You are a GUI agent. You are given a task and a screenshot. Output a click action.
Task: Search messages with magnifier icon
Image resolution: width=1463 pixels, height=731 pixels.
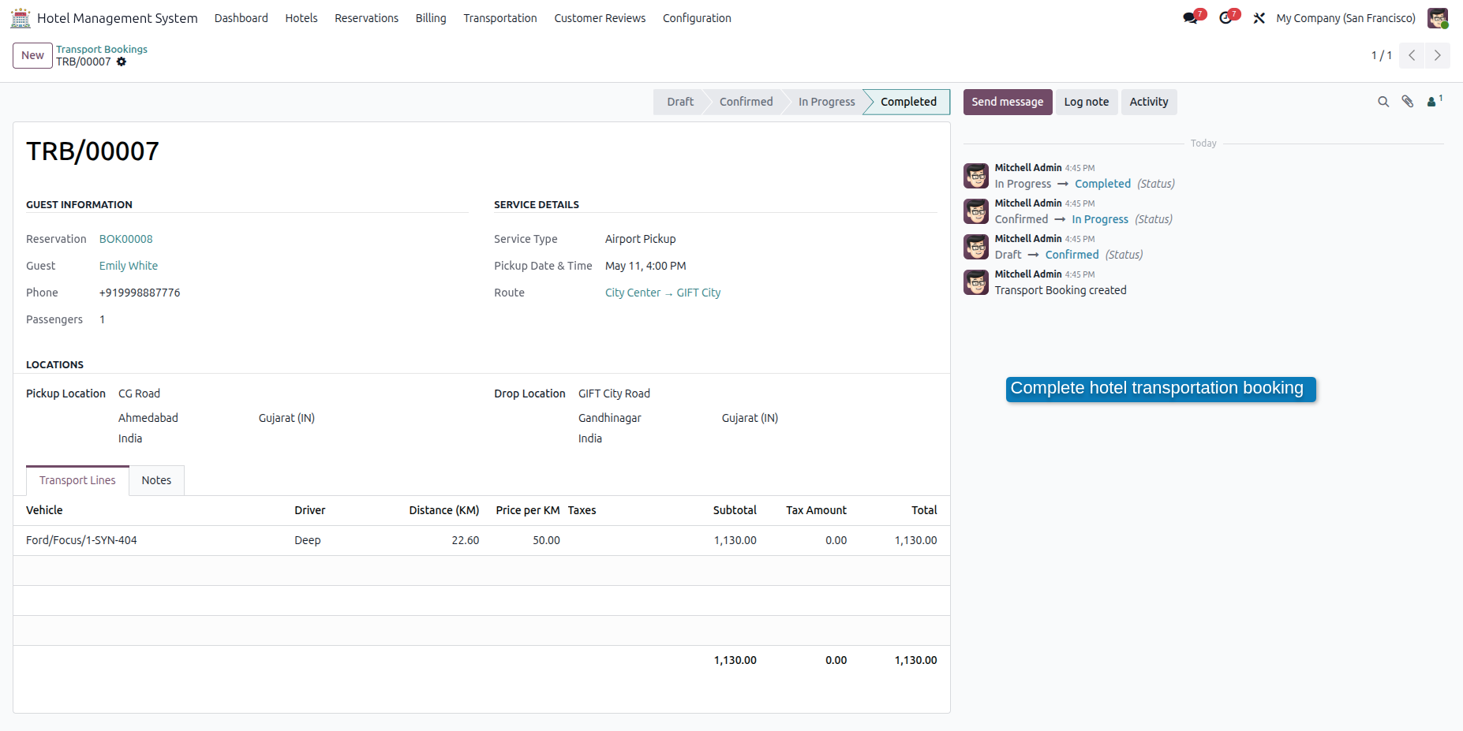pos(1383,102)
